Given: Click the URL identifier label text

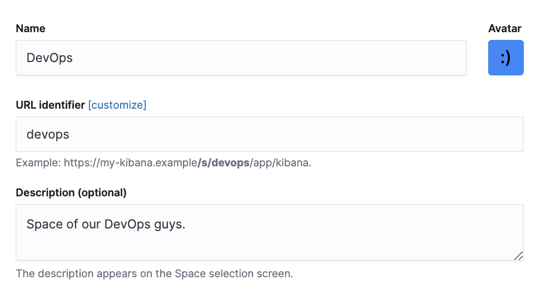Looking at the screenshot, I should [51, 105].
